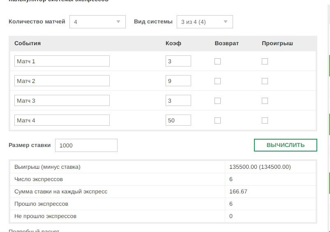Screen dimensions: 330x232
Task: Click the Матч 1 coefficient field
Action: (178, 61)
